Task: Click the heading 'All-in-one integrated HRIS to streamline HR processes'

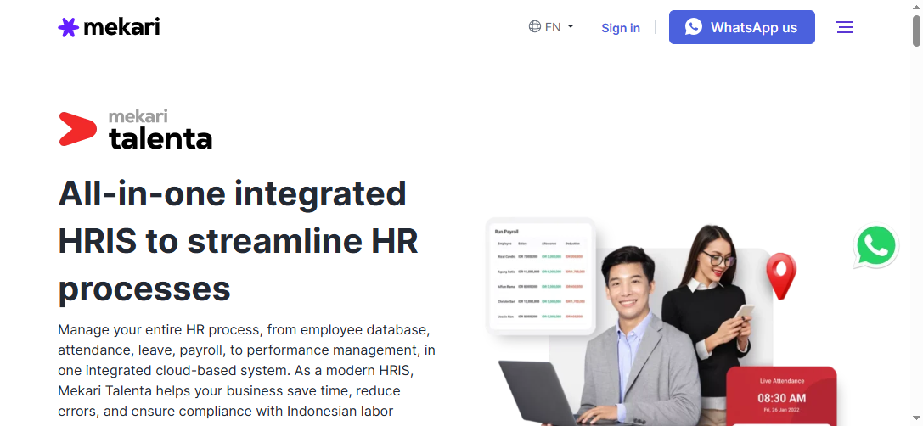Action: [x=239, y=241]
